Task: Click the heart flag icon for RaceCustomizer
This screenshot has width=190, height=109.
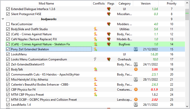Action: pos(109,24)
